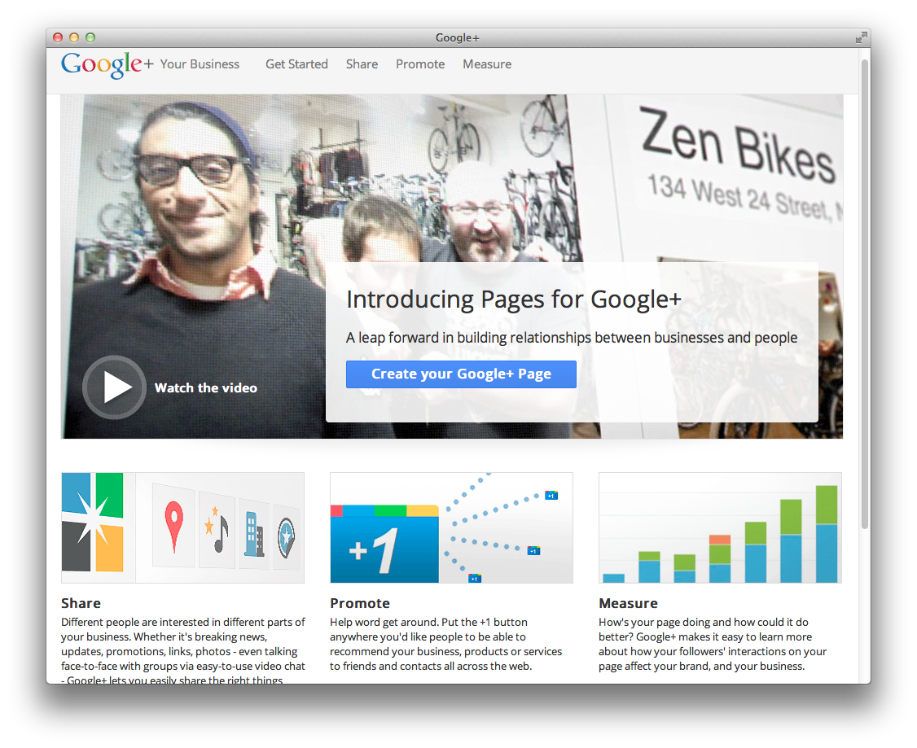This screenshot has height=748, width=917.
Task: Click the Introducing Pages for Google+ headline
Action: click(x=514, y=300)
